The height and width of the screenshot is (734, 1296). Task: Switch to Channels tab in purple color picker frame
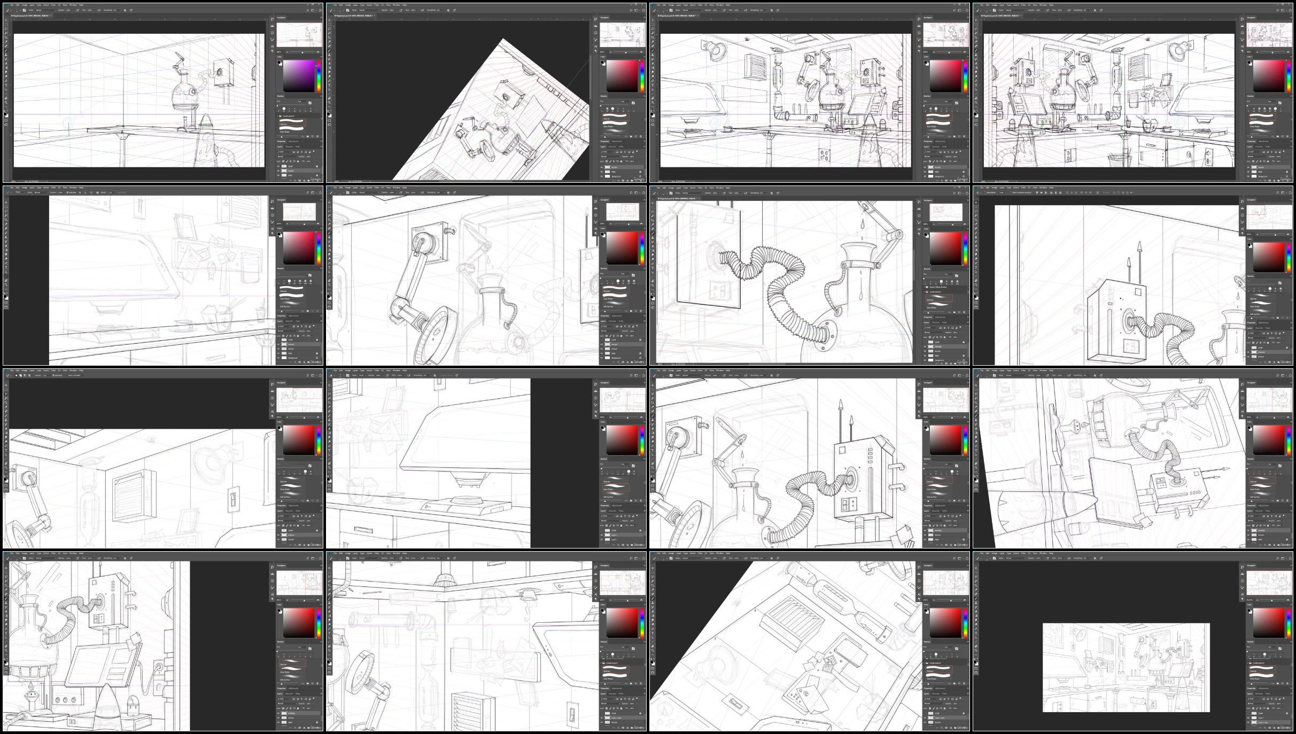click(289, 146)
